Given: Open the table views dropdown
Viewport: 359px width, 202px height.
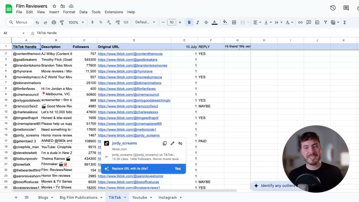Looking at the screenshot, I should (x=335, y=22).
